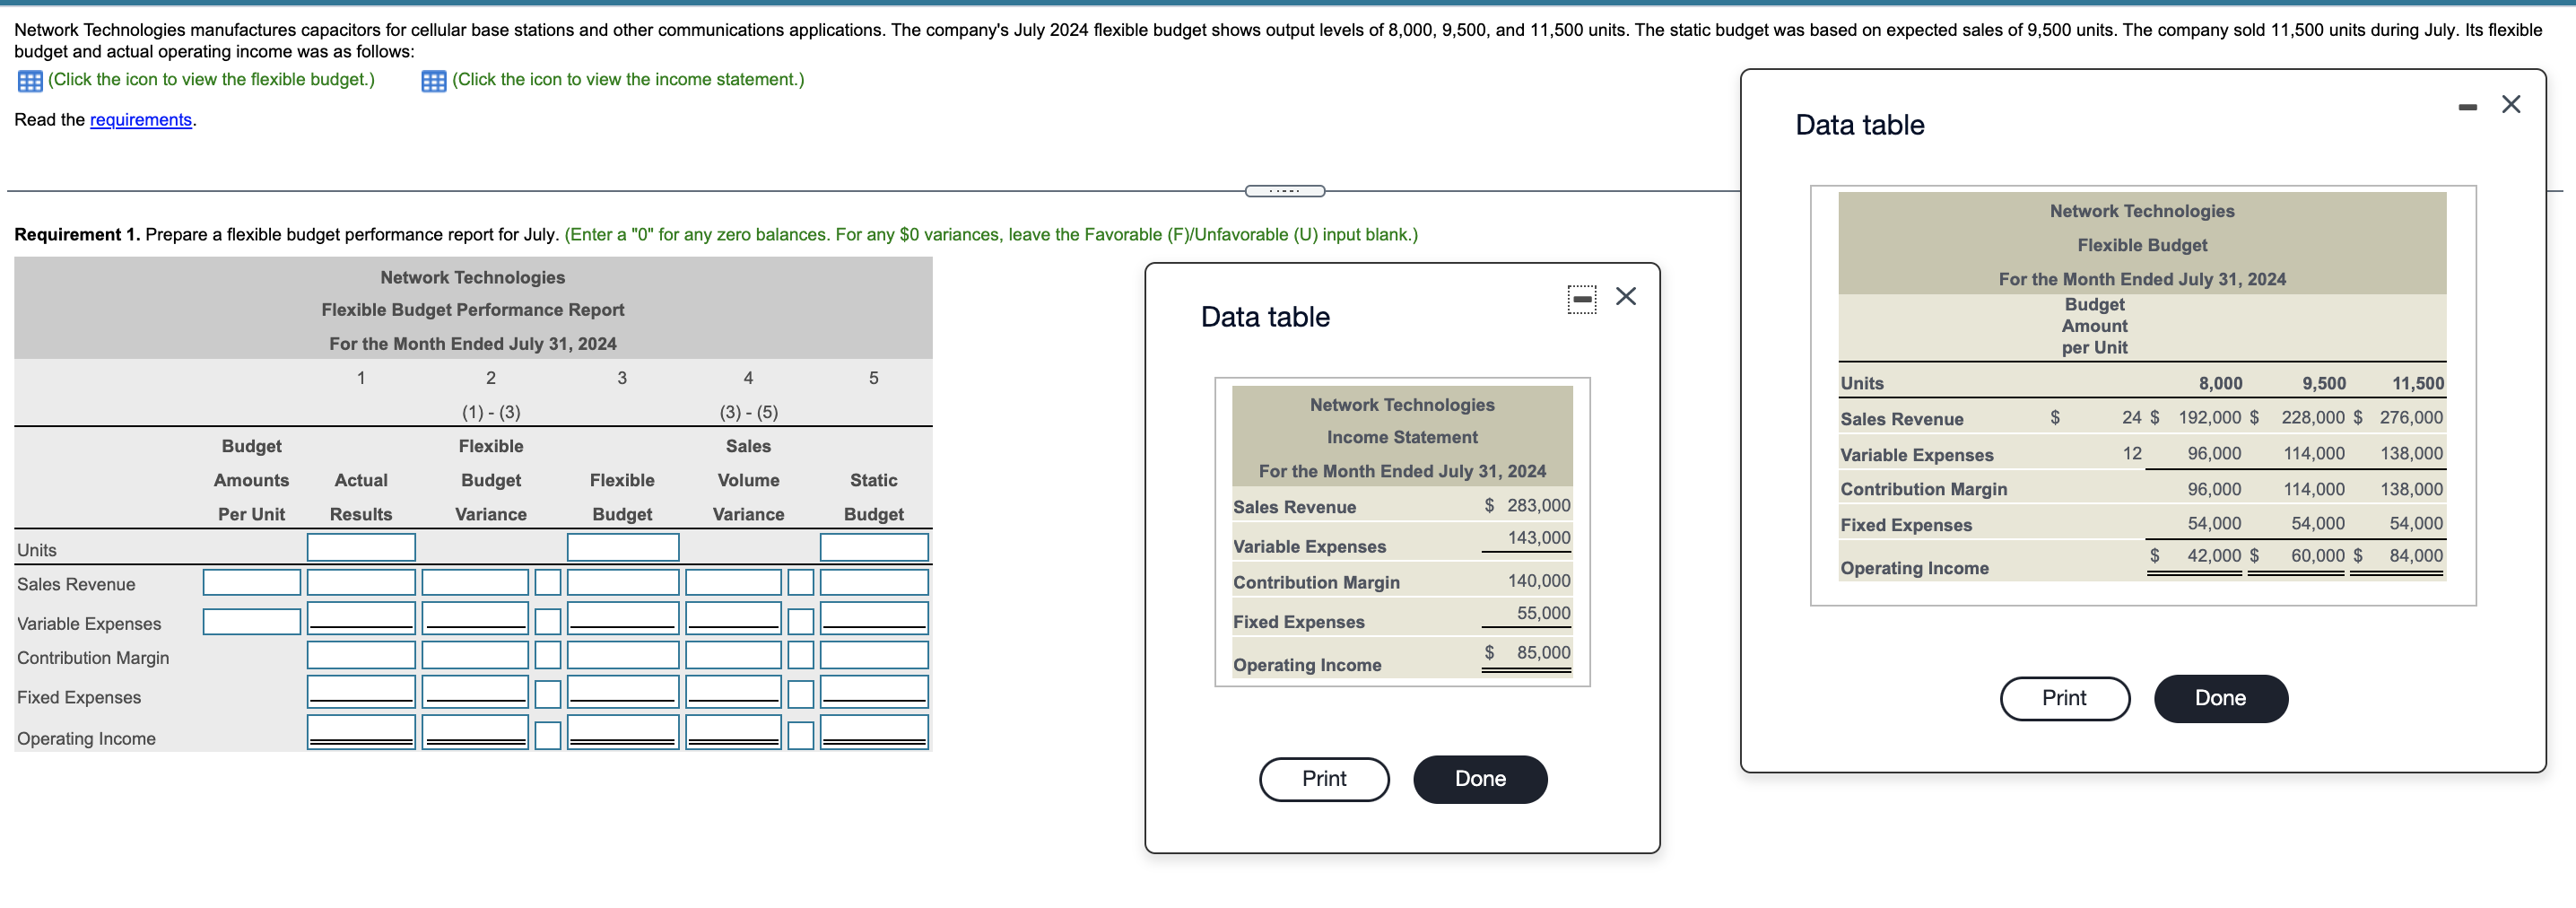Focus Fixed Expenses Actual Results field

pos(361,692)
